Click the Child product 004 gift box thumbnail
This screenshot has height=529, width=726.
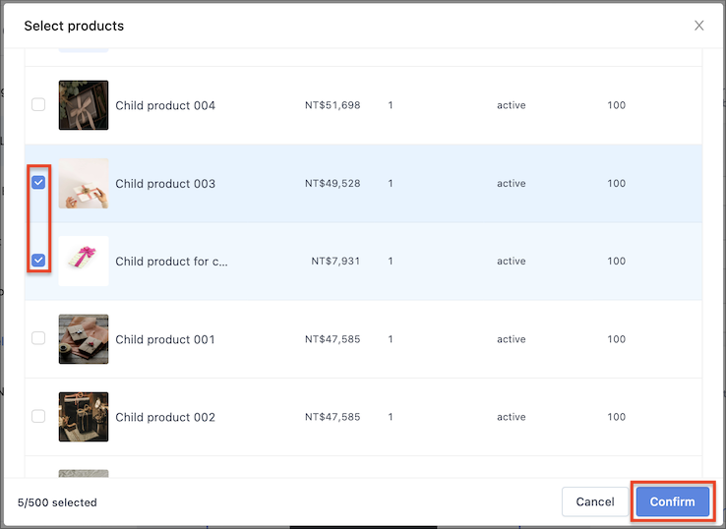coord(84,105)
